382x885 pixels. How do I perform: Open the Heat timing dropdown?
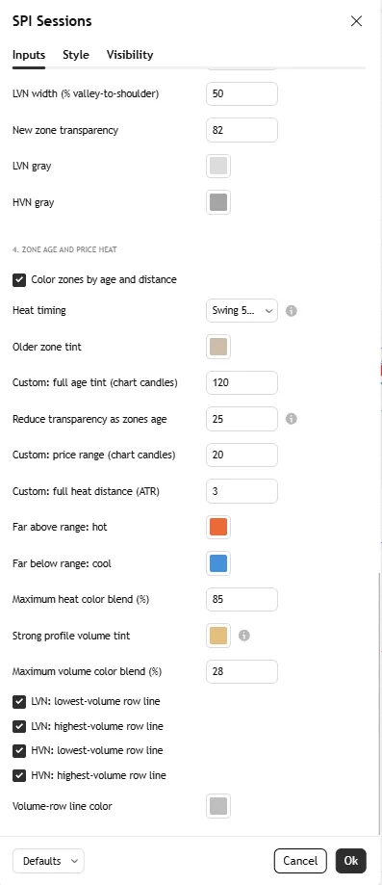click(x=242, y=310)
